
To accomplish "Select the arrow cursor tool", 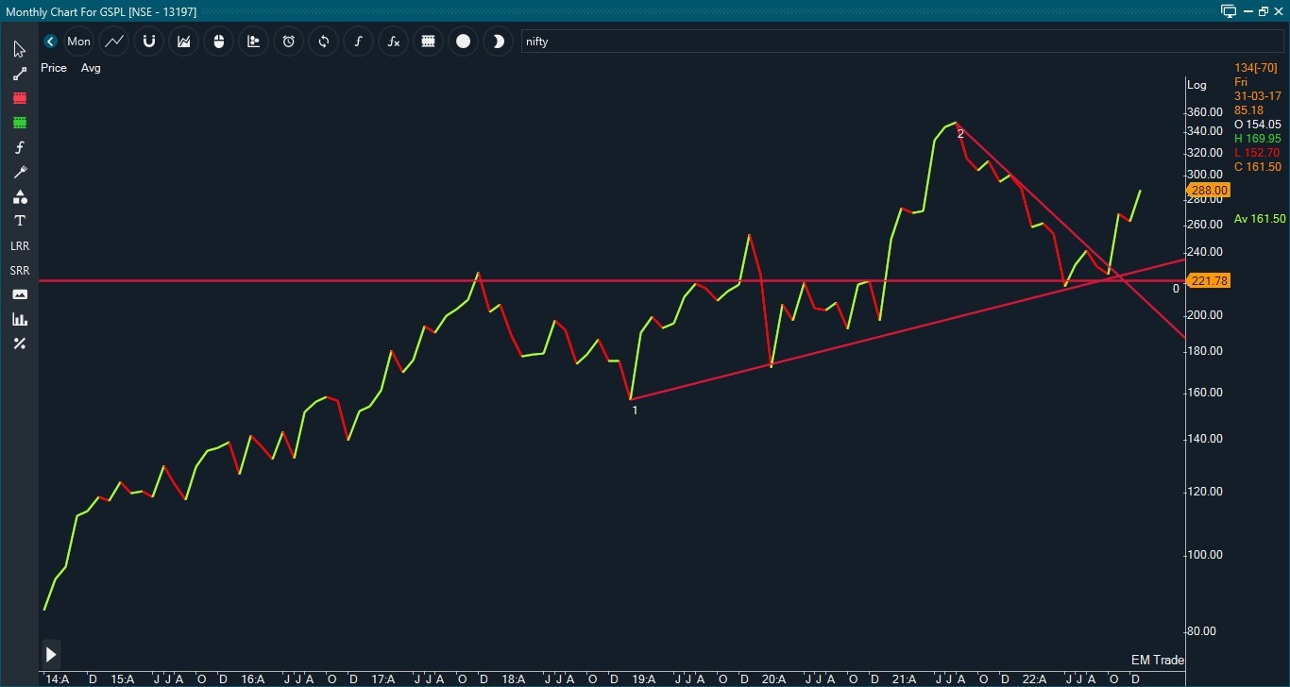I will click(x=19, y=49).
